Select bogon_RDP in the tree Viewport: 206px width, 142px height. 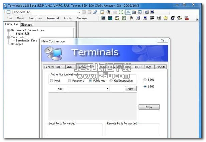click(22, 34)
